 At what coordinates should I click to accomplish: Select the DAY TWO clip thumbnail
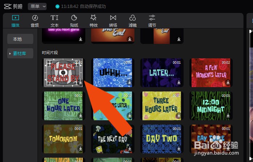162,139
